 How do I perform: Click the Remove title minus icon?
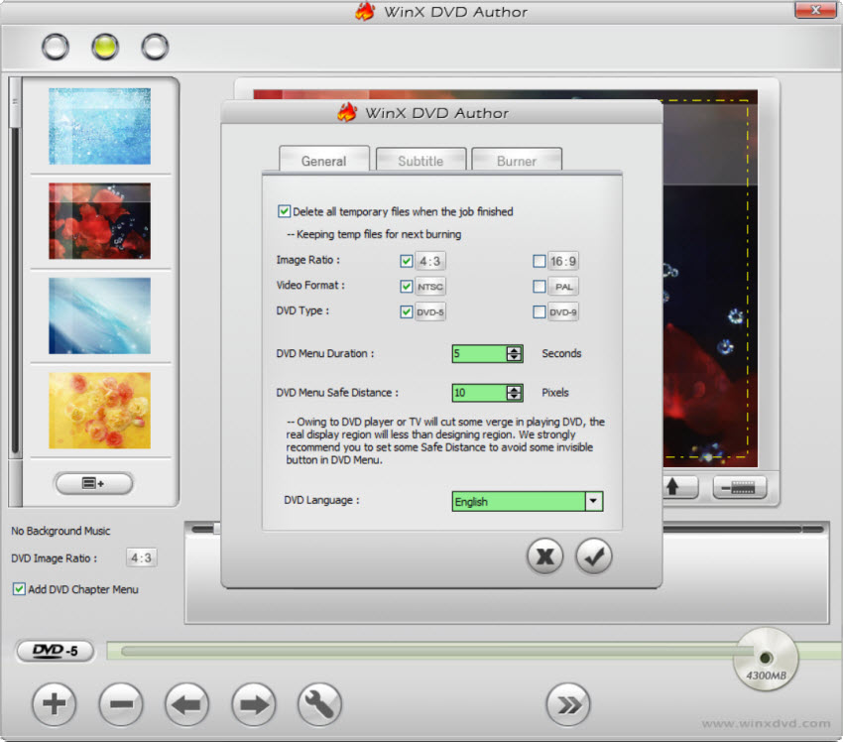pos(120,704)
